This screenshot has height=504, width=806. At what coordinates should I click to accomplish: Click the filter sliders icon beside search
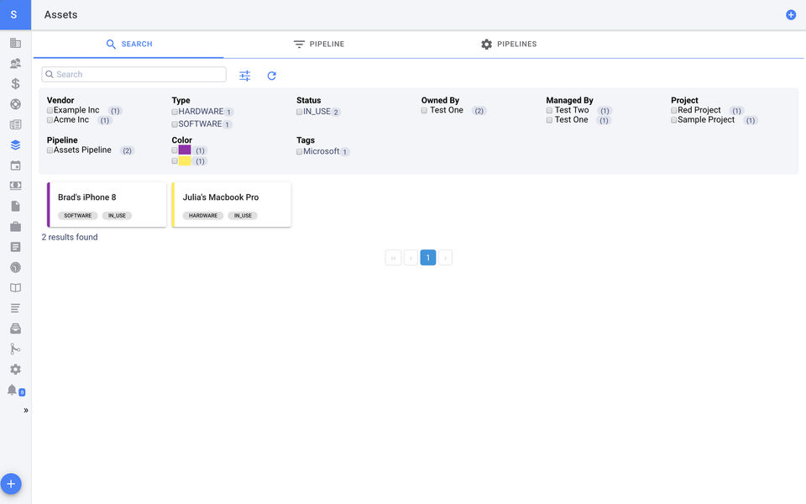pyautogui.click(x=244, y=76)
